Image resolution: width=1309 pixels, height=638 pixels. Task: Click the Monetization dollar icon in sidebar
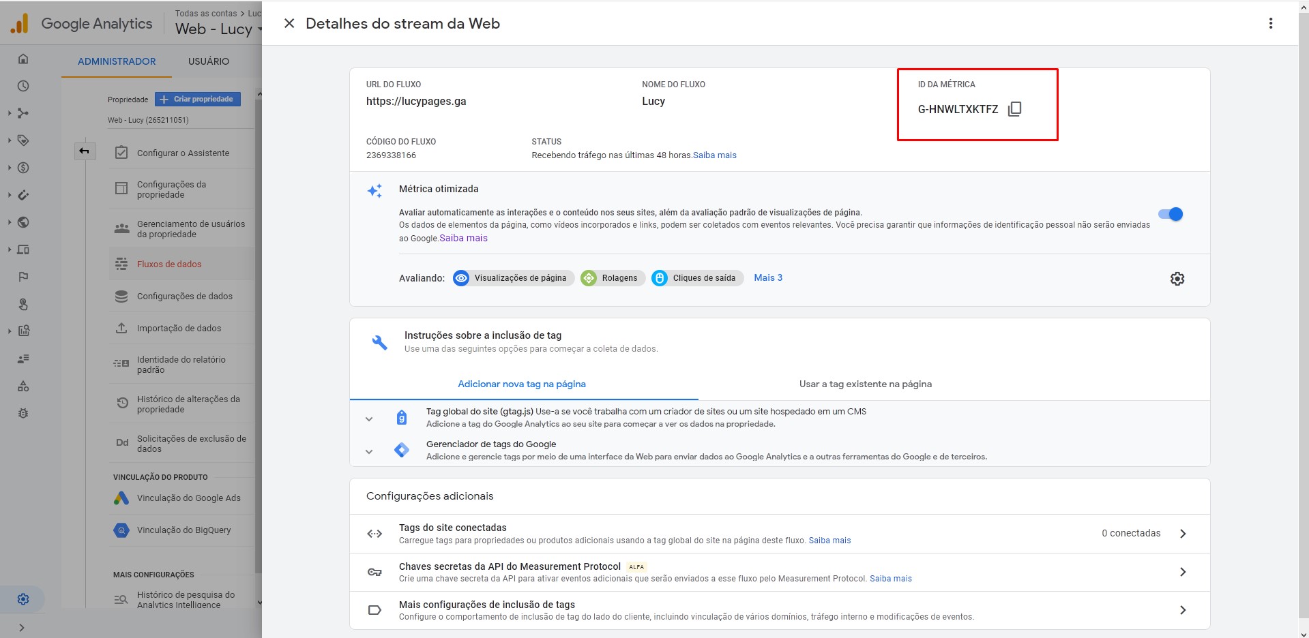click(x=23, y=168)
